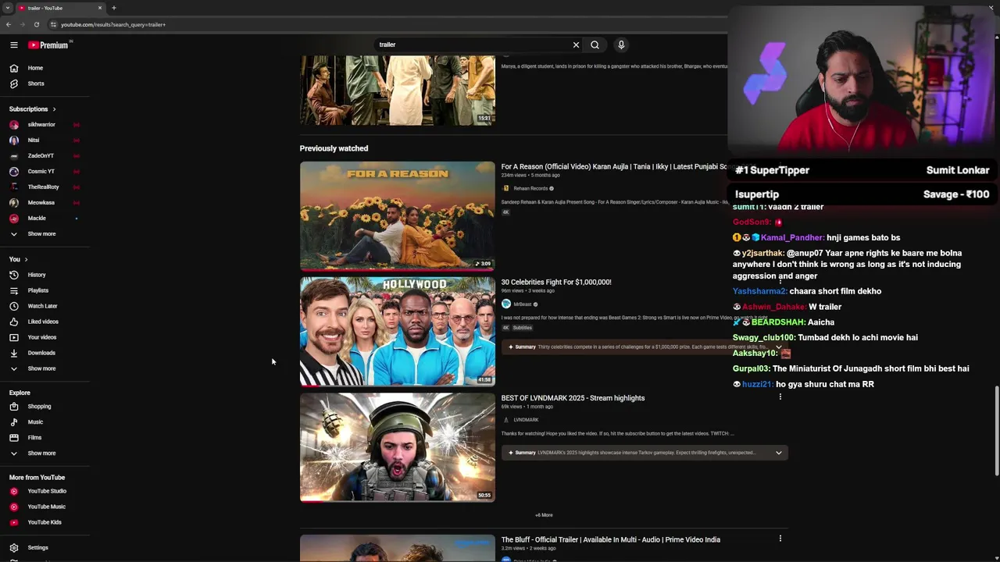
Task: Open title BEST OF LVNDMARK 2025
Action: tap(573, 398)
